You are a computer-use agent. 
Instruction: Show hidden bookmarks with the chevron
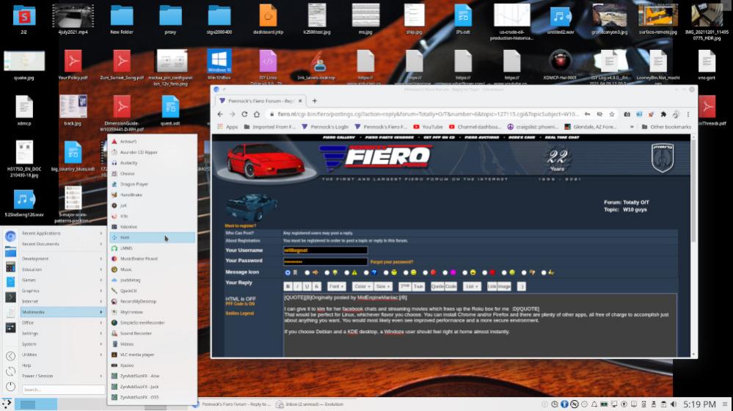pos(632,127)
